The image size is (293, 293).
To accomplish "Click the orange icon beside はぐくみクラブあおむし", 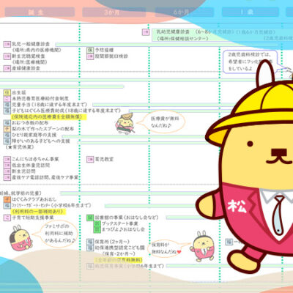I will 7,199.
